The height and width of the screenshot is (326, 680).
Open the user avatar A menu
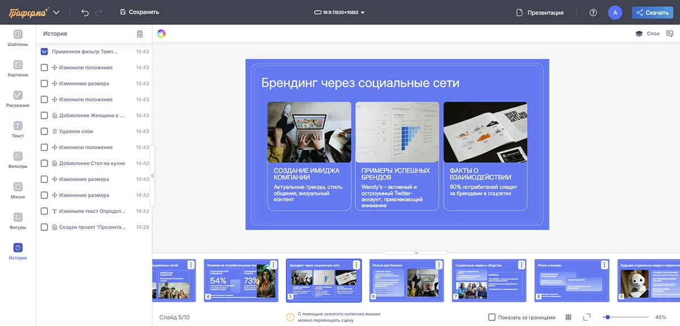pyautogui.click(x=615, y=12)
